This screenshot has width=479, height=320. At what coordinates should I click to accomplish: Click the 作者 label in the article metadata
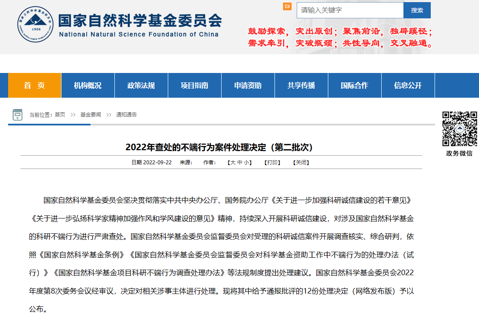click(x=210, y=163)
